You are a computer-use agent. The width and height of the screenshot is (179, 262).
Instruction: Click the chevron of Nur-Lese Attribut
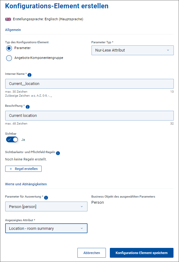point(168,50)
